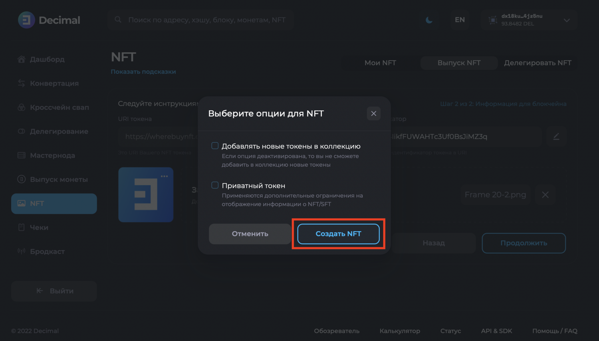Click the Frame 20-2.png file name
This screenshot has height=341, width=599.
pos(495,195)
